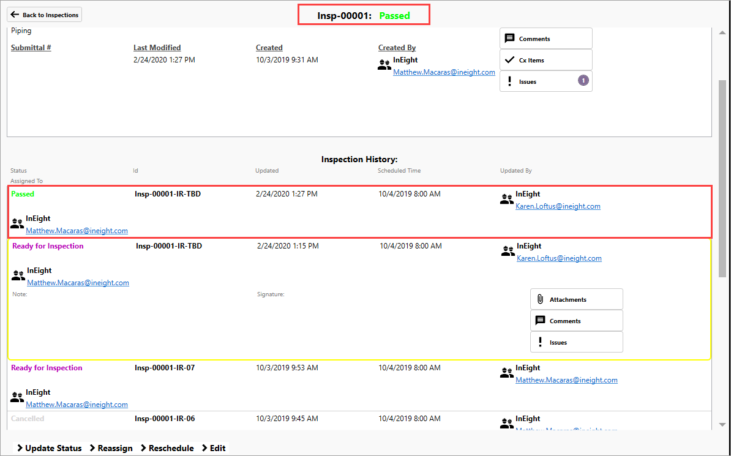Expand the Edit action
The height and width of the screenshot is (456, 731).
point(214,448)
